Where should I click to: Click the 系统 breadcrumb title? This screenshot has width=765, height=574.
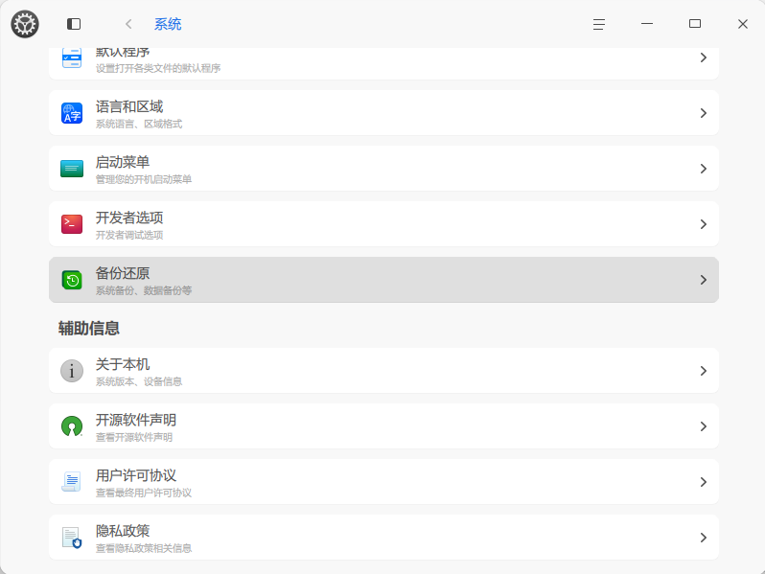[168, 24]
